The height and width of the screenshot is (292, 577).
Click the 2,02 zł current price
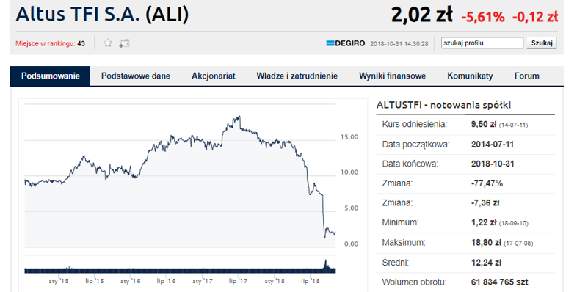tap(421, 15)
